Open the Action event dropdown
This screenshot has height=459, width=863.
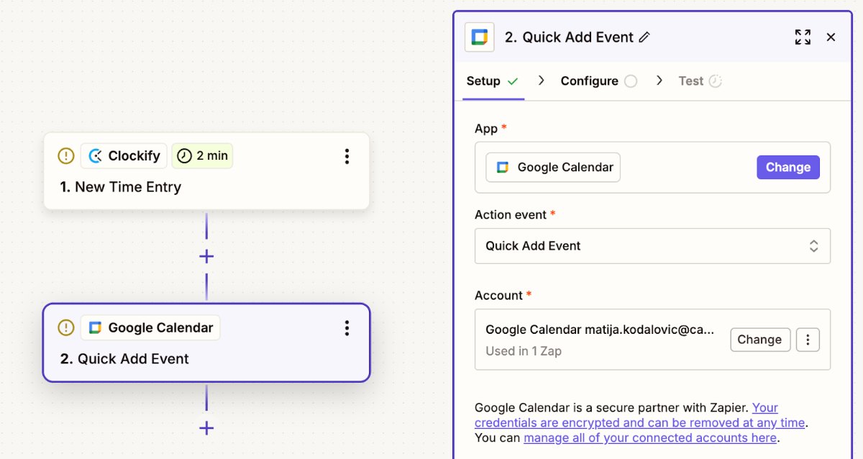click(652, 246)
